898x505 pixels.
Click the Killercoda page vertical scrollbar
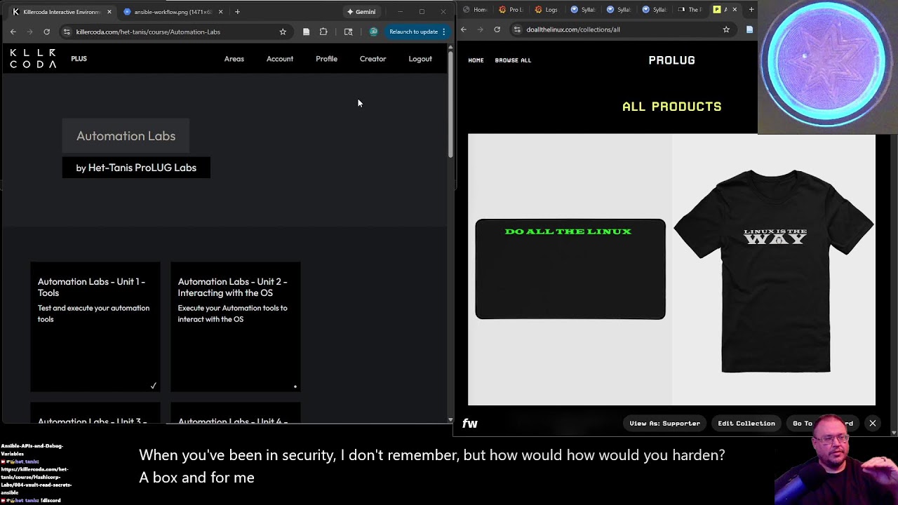(450, 105)
